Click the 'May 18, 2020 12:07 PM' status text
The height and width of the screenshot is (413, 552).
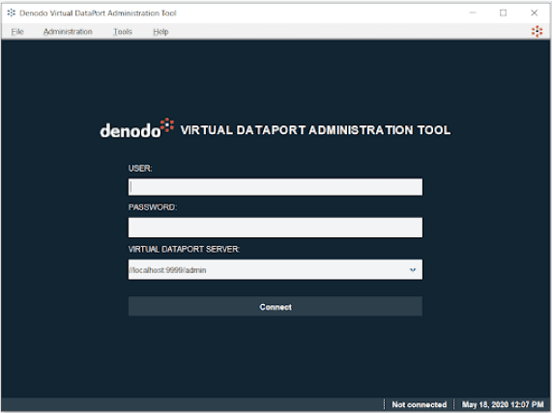click(x=503, y=404)
